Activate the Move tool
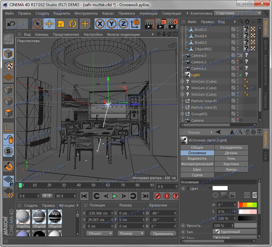This screenshot has width=272, height=247. (49, 24)
